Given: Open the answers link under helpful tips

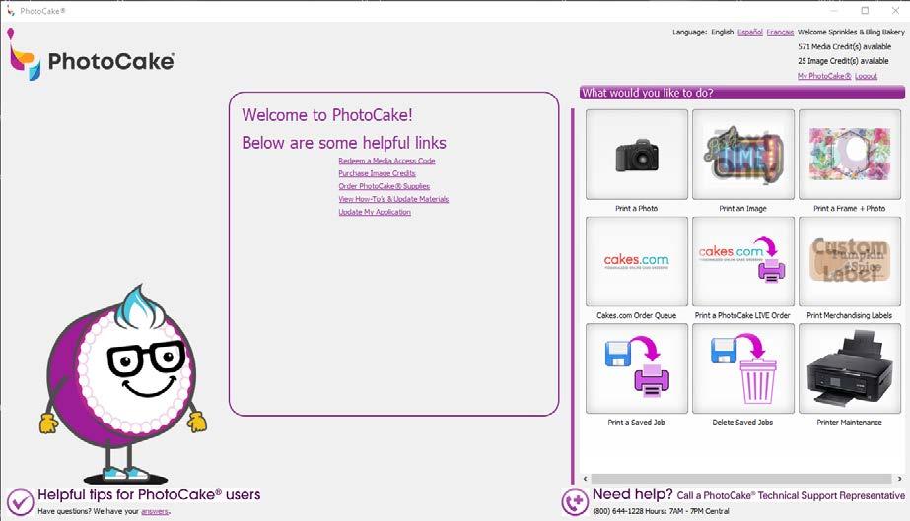Looking at the screenshot, I should point(155,511).
